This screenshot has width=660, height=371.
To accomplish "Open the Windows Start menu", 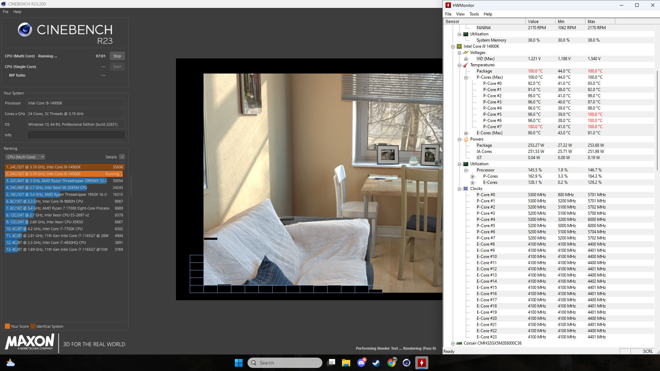I will coord(239,363).
